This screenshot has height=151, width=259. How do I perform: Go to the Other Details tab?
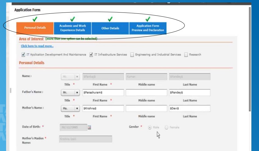(x=110, y=28)
